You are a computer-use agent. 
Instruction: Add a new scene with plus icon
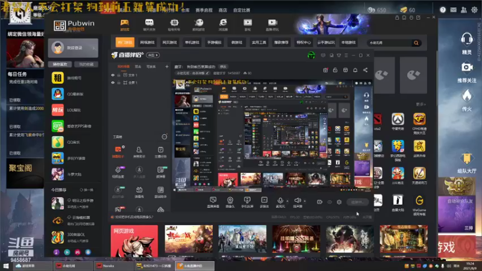pos(167,66)
